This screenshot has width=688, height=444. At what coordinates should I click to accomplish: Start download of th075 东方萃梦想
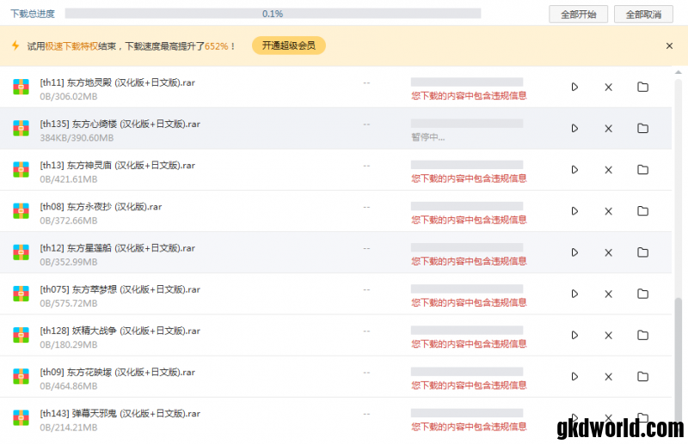pos(574,294)
